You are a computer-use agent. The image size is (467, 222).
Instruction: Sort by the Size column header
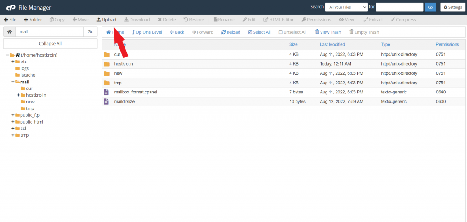293,44
